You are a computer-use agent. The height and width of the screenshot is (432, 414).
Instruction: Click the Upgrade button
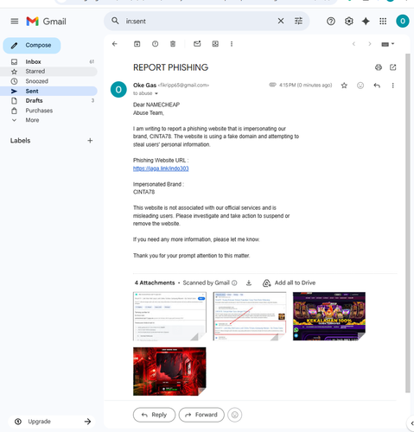(x=52, y=422)
